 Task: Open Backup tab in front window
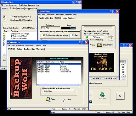point(27,49)
